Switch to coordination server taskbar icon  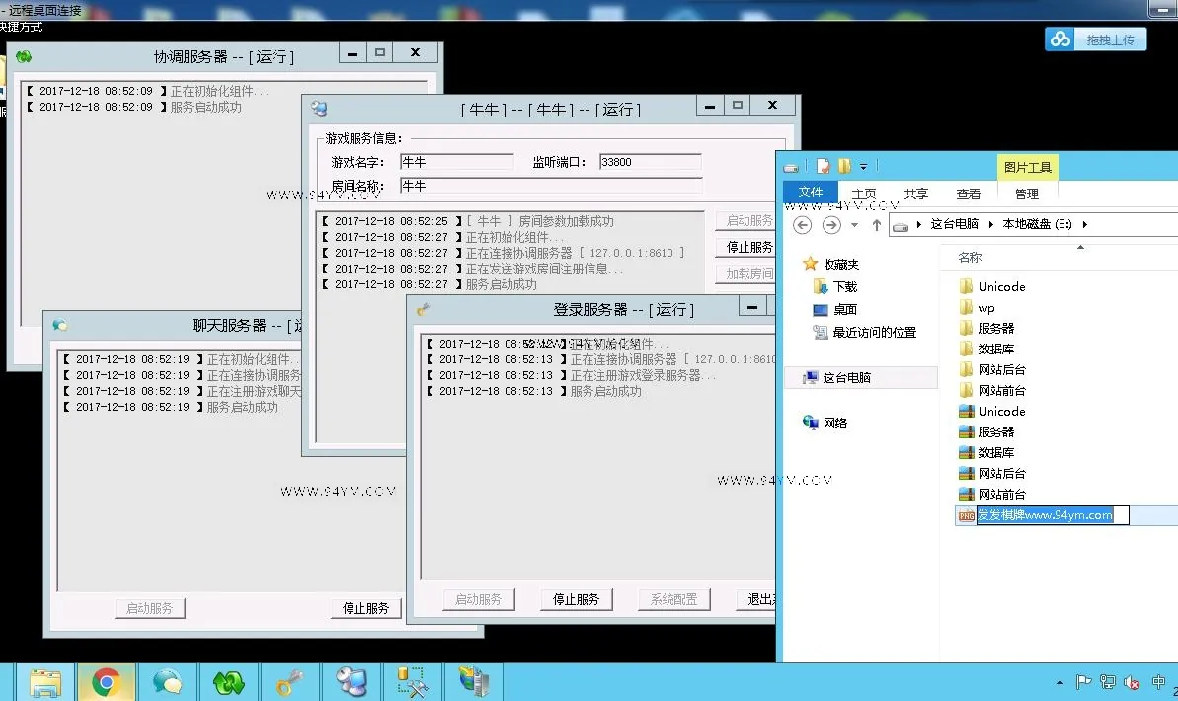(x=228, y=682)
